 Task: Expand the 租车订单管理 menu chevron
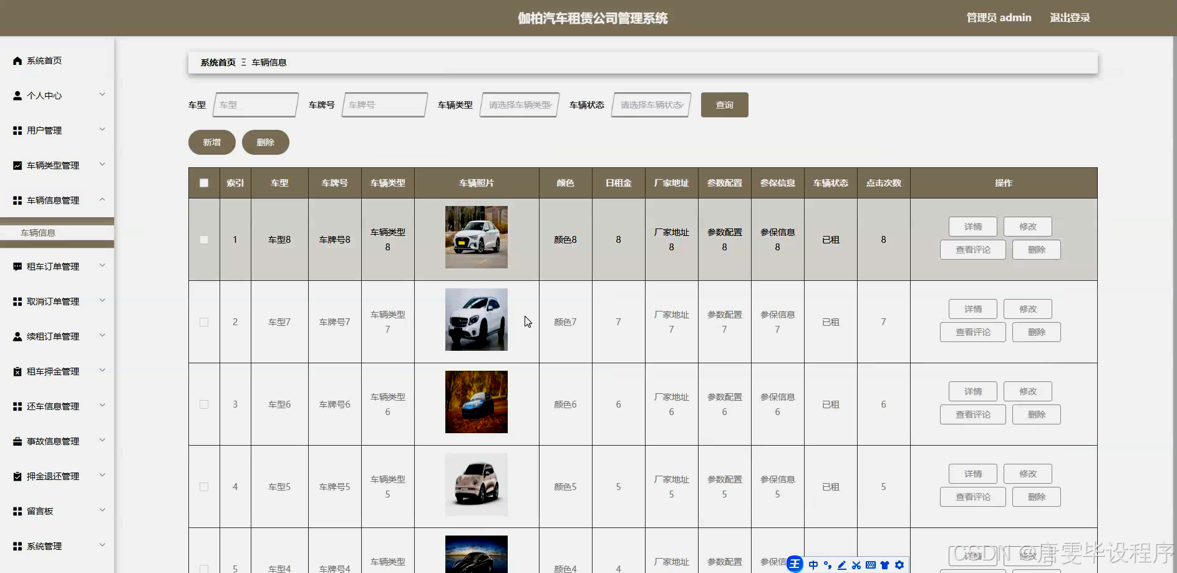102,266
